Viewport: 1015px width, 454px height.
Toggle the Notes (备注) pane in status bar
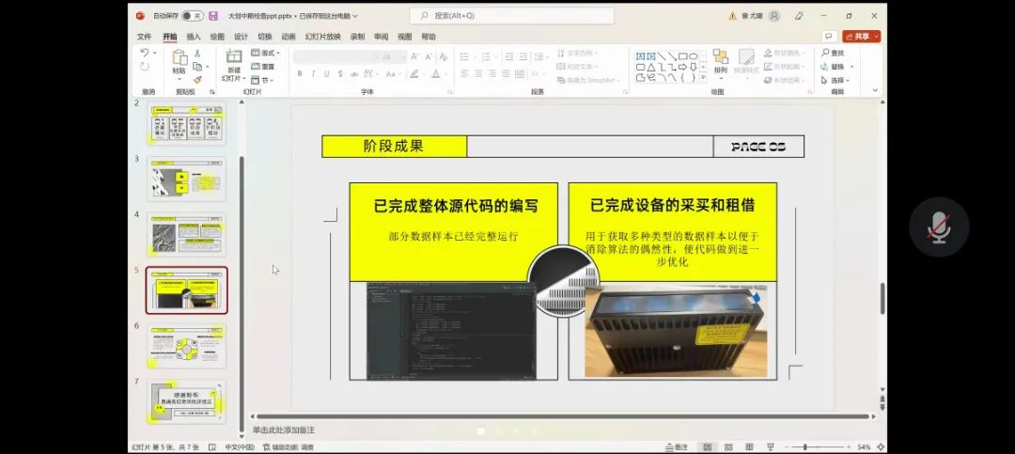(677, 446)
